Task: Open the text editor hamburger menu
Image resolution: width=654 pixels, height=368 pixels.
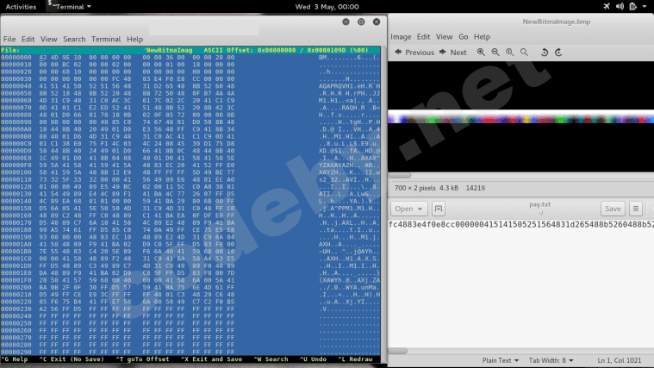Action: 636,209
